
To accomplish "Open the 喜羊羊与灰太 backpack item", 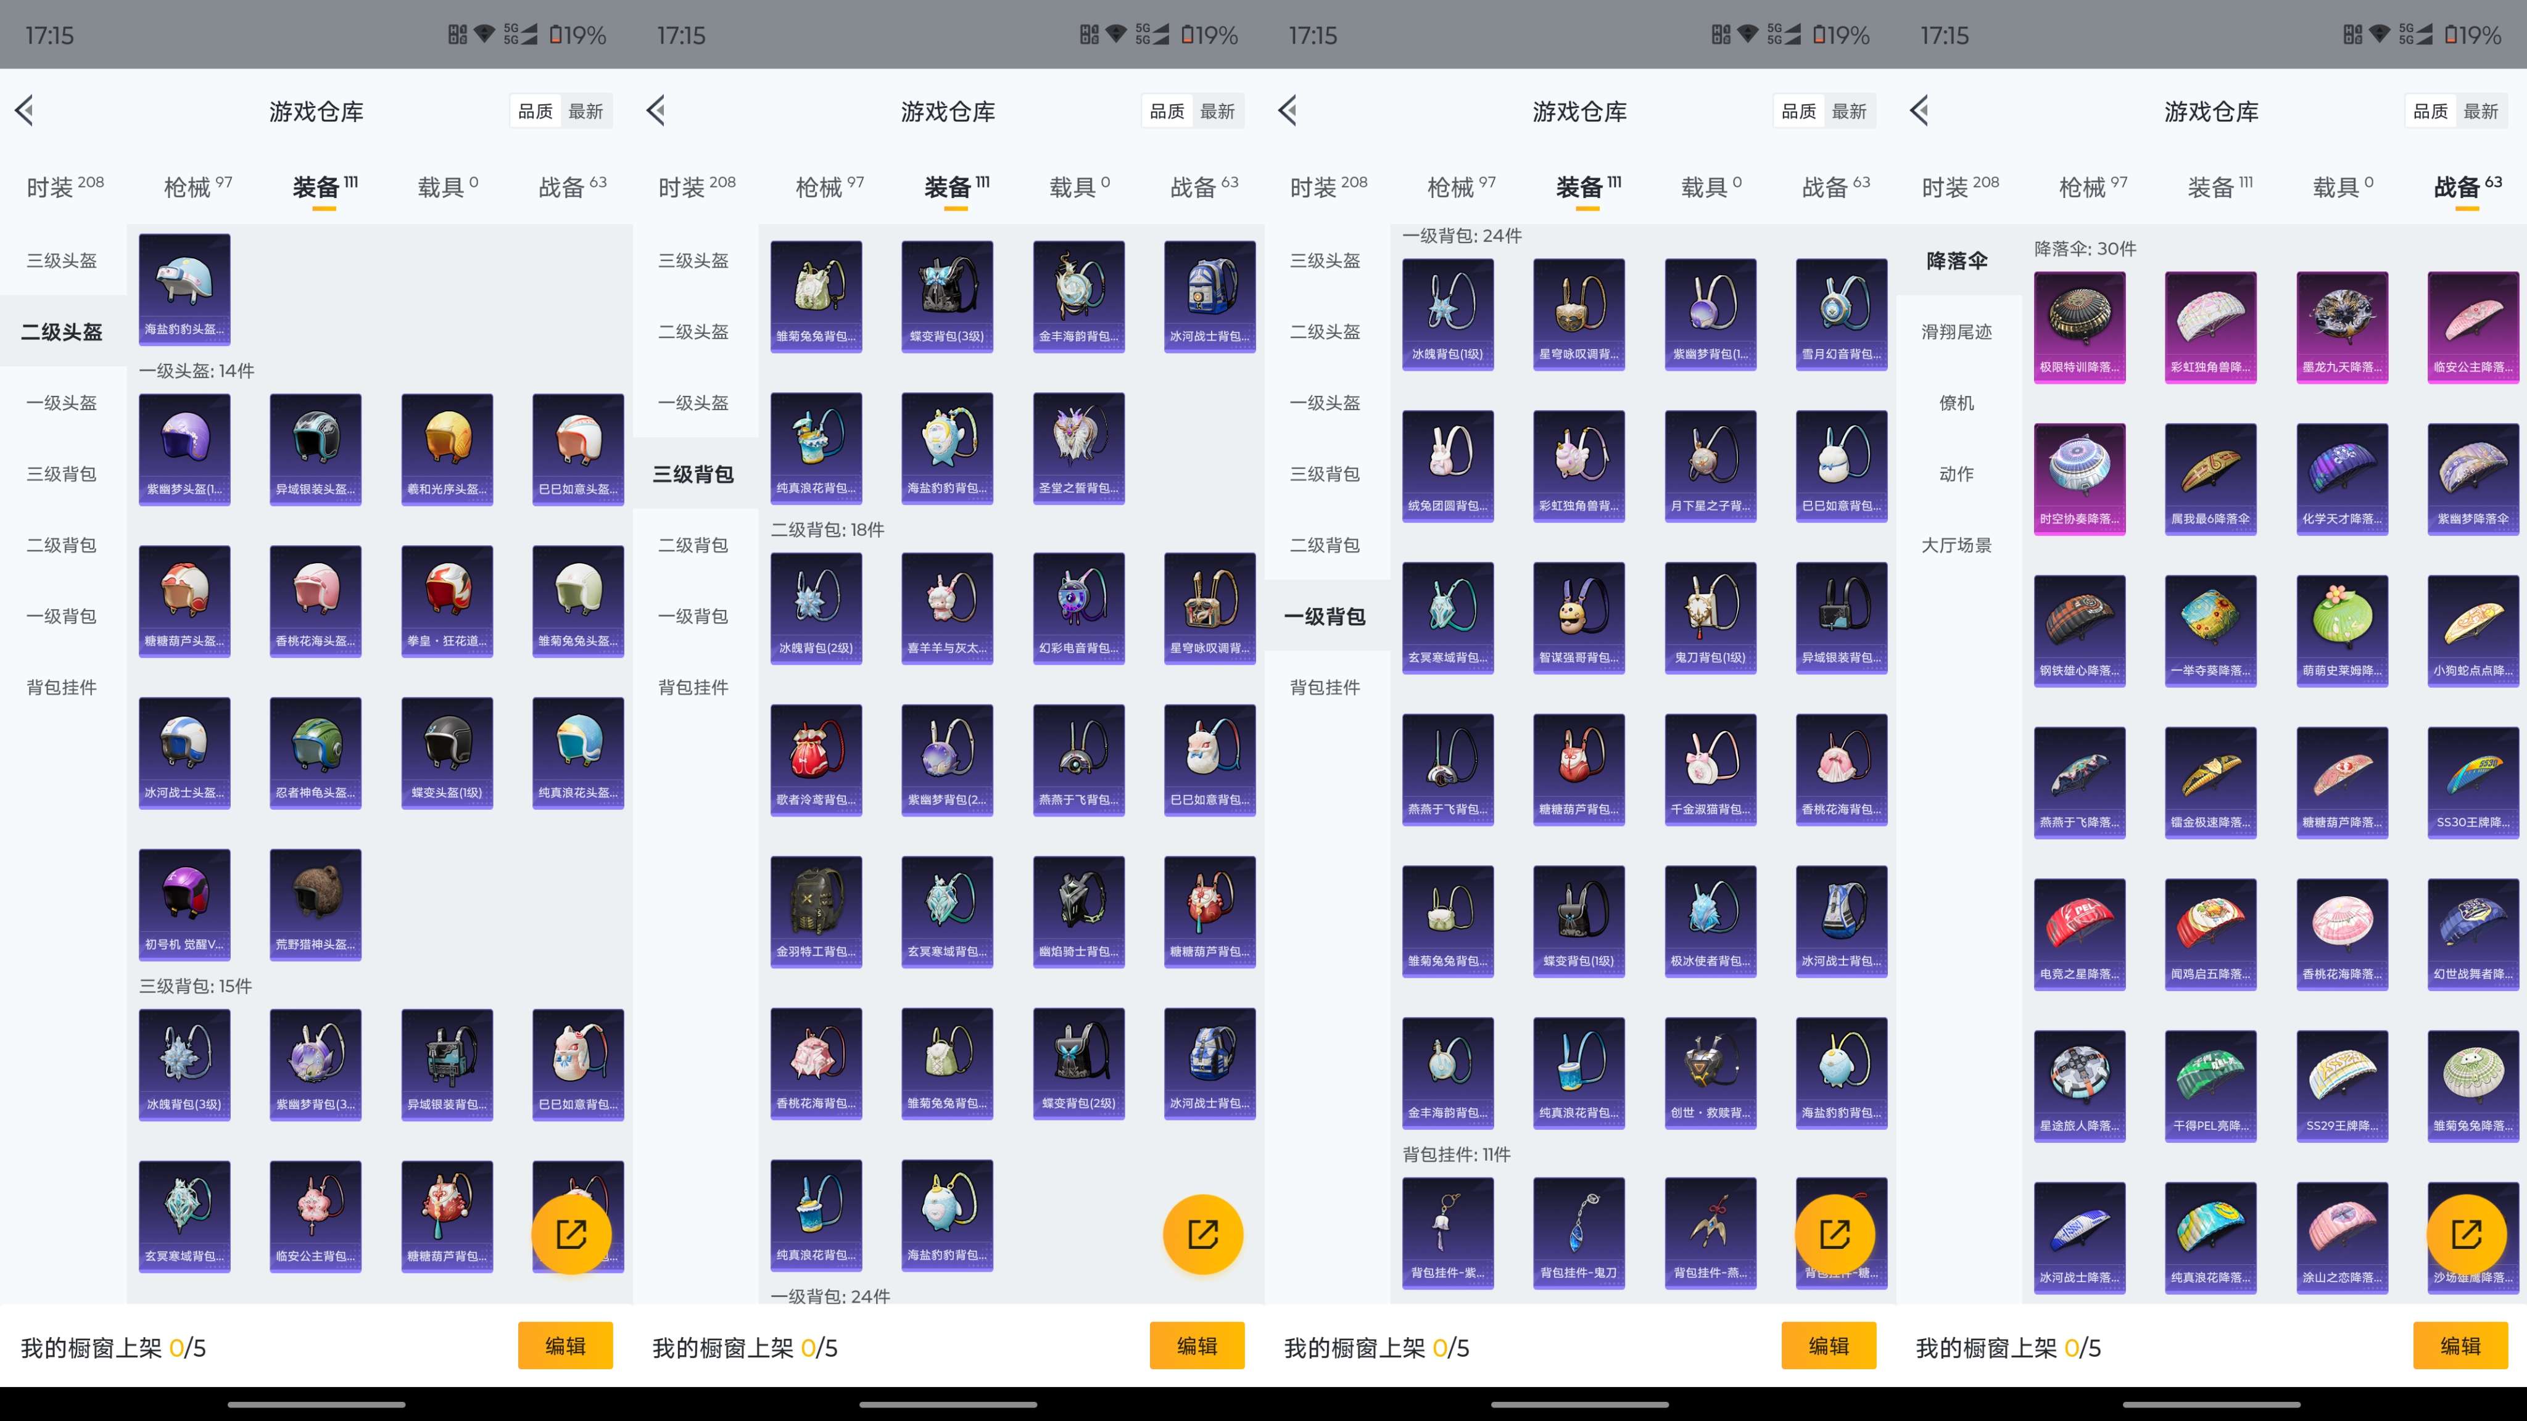I will tap(948, 609).
